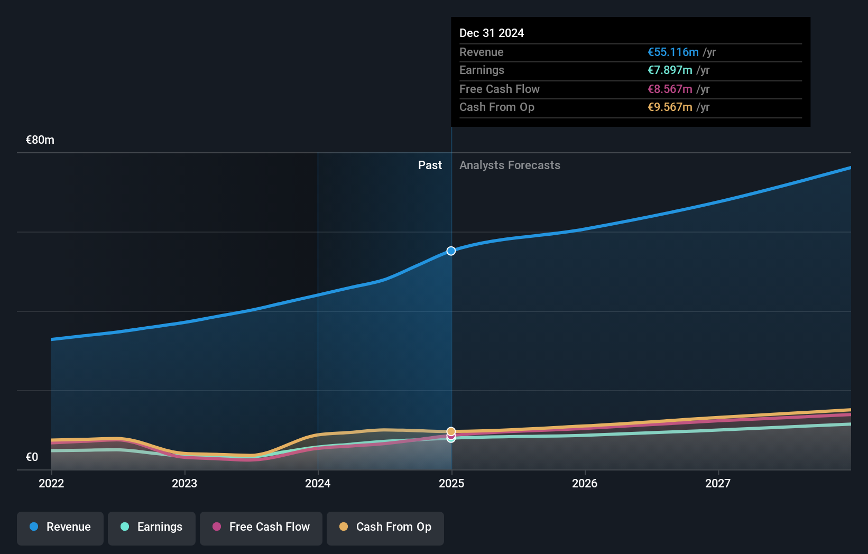Click the blue Revenue legend dot
This screenshot has width=868, height=554.
(x=34, y=527)
